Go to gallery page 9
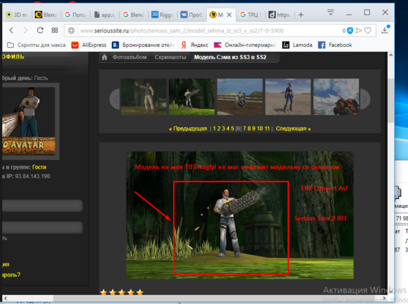 254,129
